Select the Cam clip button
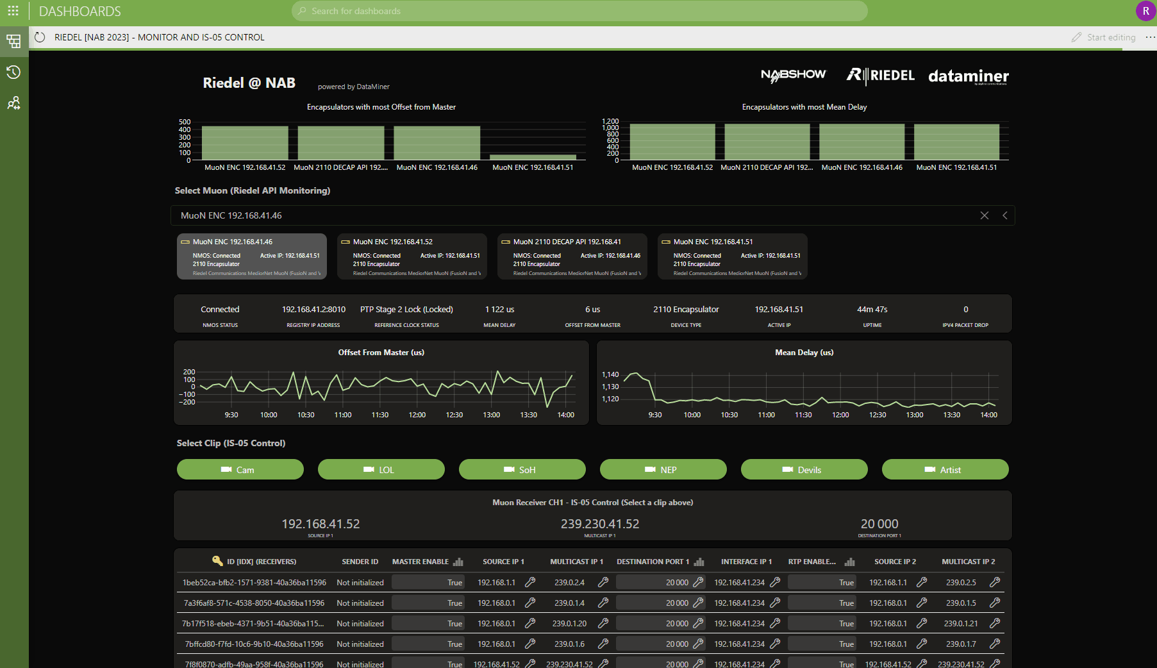The image size is (1157, 668). (x=240, y=469)
